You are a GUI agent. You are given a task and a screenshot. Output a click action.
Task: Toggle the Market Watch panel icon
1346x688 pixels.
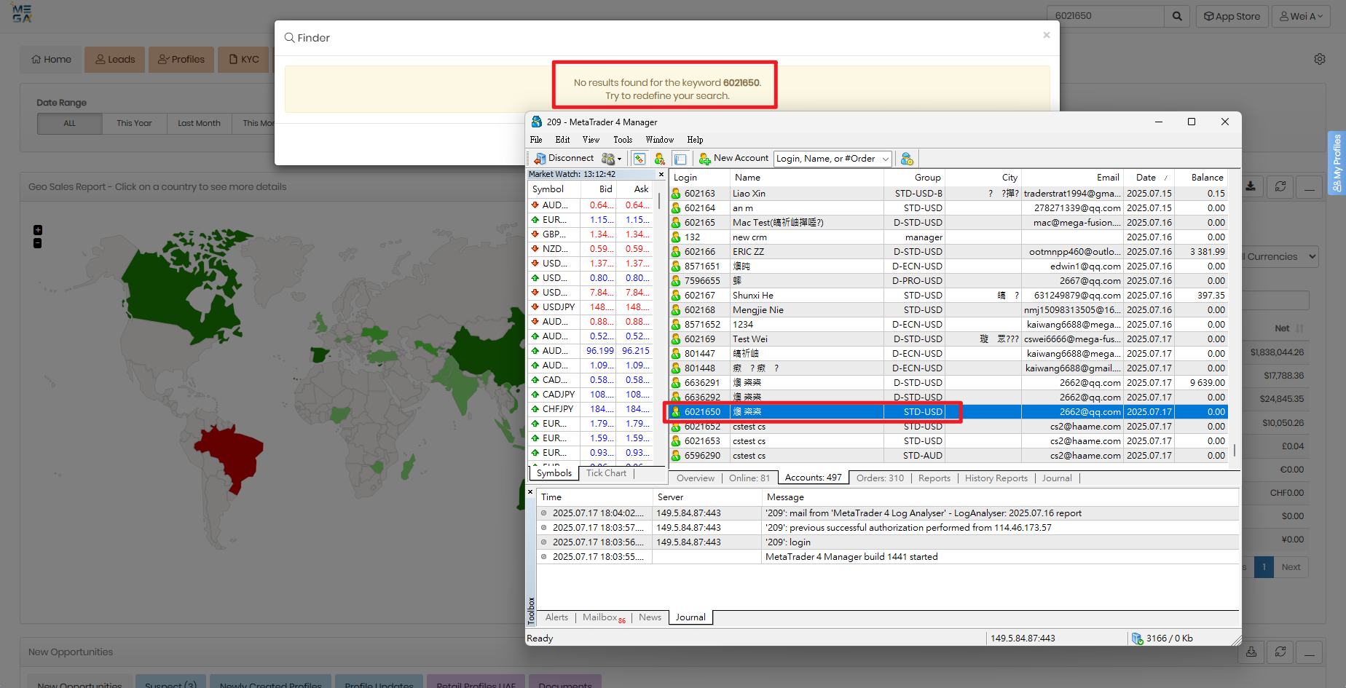tap(639, 159)
